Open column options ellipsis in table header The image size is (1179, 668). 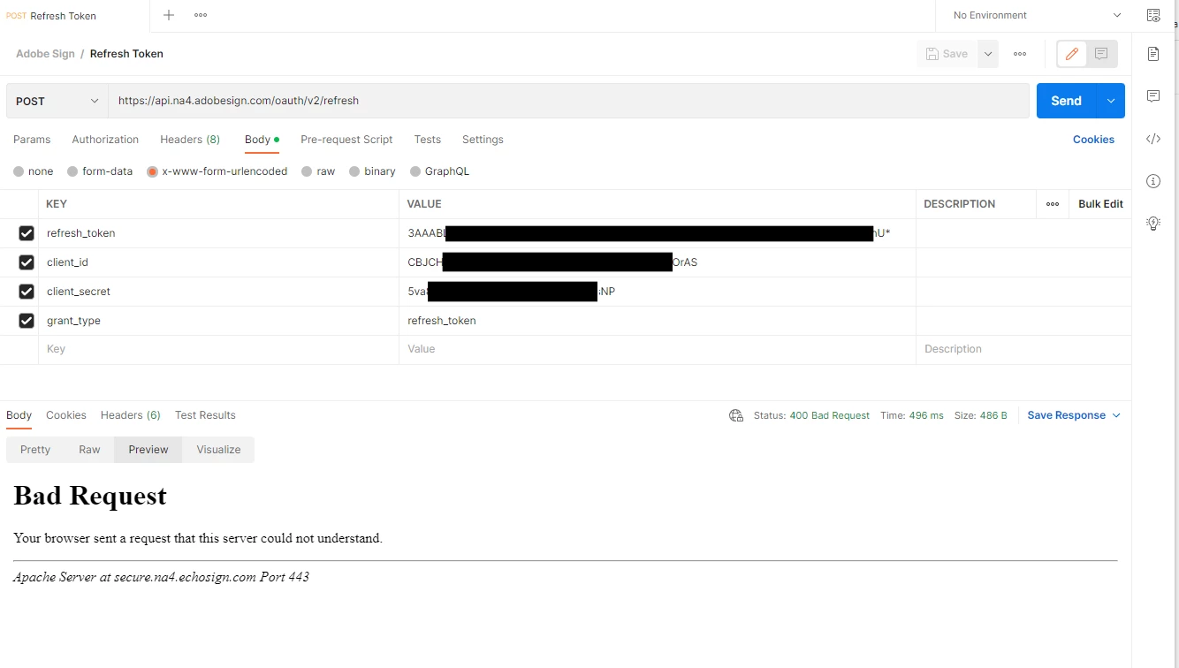click(1053, 204)
